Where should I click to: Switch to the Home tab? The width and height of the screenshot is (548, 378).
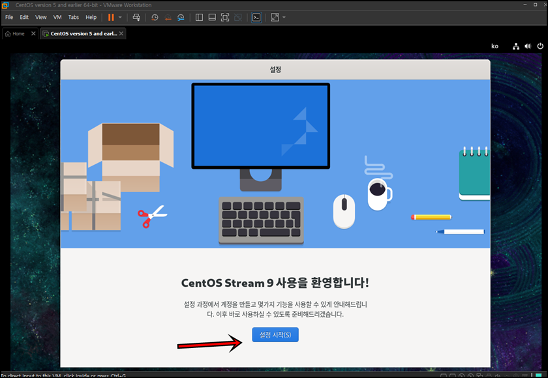click(15, 34)
